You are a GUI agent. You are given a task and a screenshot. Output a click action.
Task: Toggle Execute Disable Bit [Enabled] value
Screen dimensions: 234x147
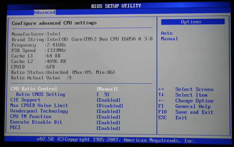point(108,123)
